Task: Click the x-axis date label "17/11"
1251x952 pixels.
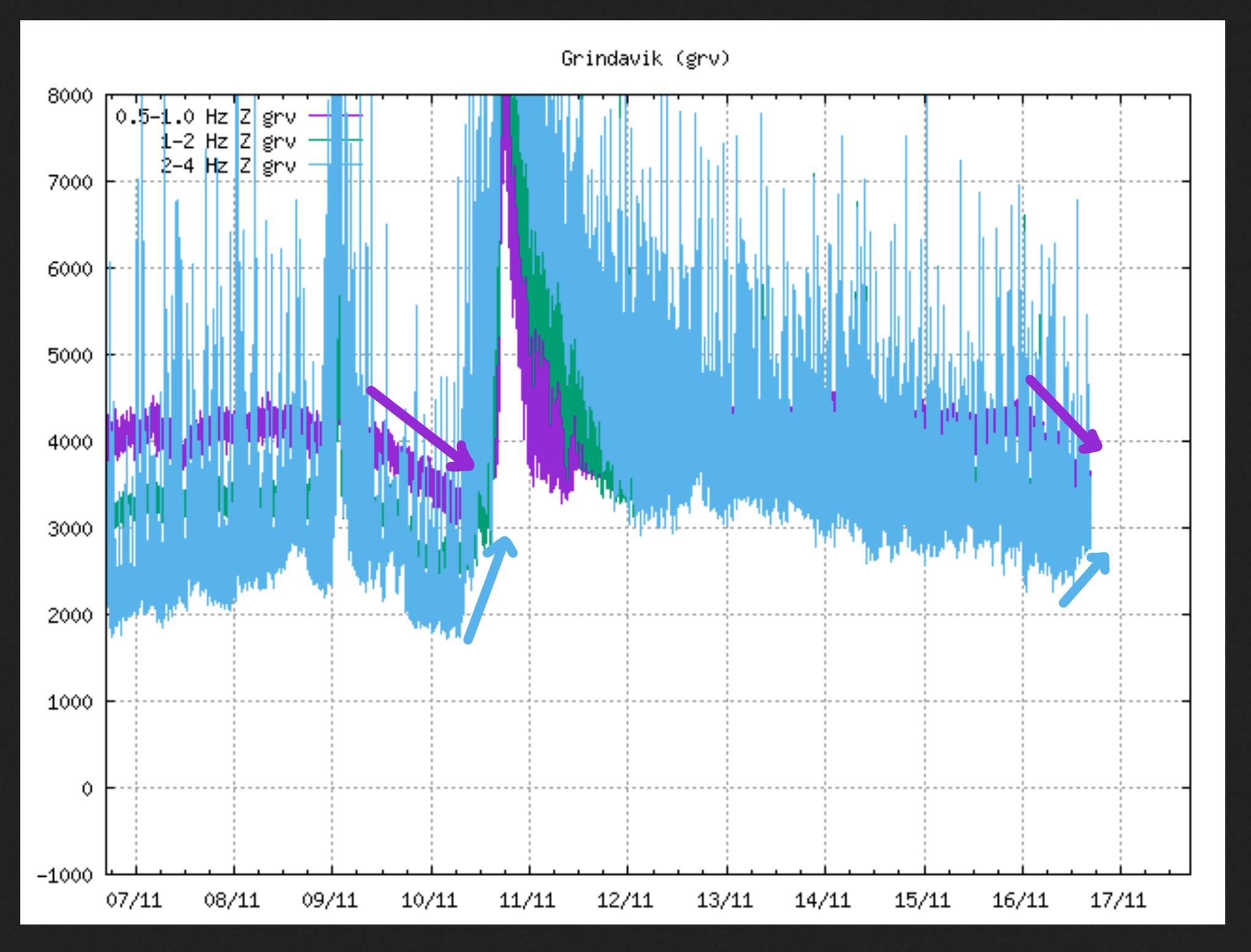Action: point(1118,900)
